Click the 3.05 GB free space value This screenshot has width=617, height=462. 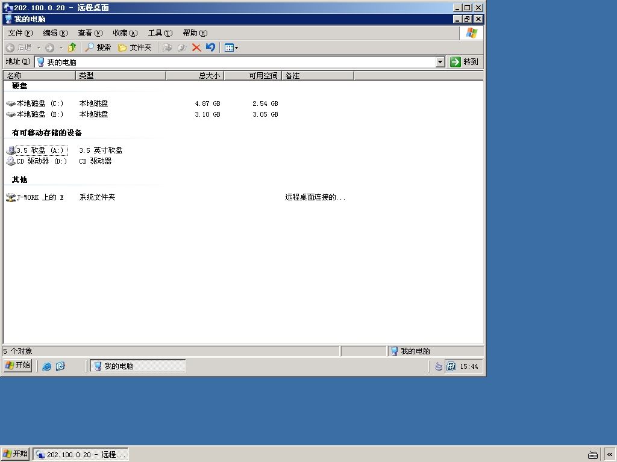pyautogui.click(x=265, y=114)
